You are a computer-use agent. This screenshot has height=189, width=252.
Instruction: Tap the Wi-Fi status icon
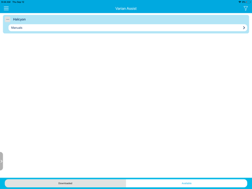[240, 2]
